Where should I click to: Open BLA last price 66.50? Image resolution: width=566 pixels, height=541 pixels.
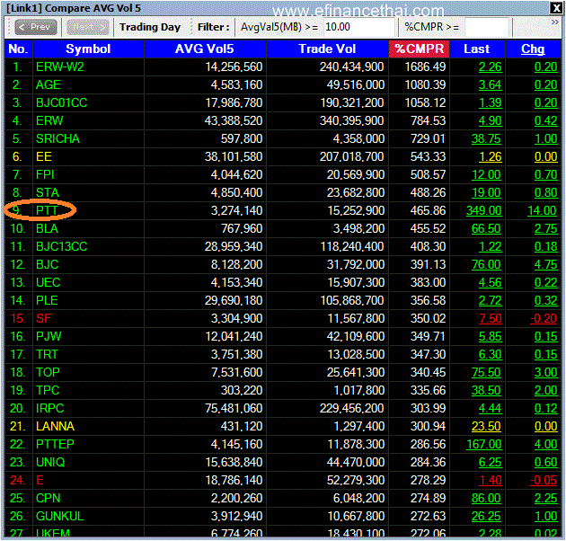coord(486,228)
